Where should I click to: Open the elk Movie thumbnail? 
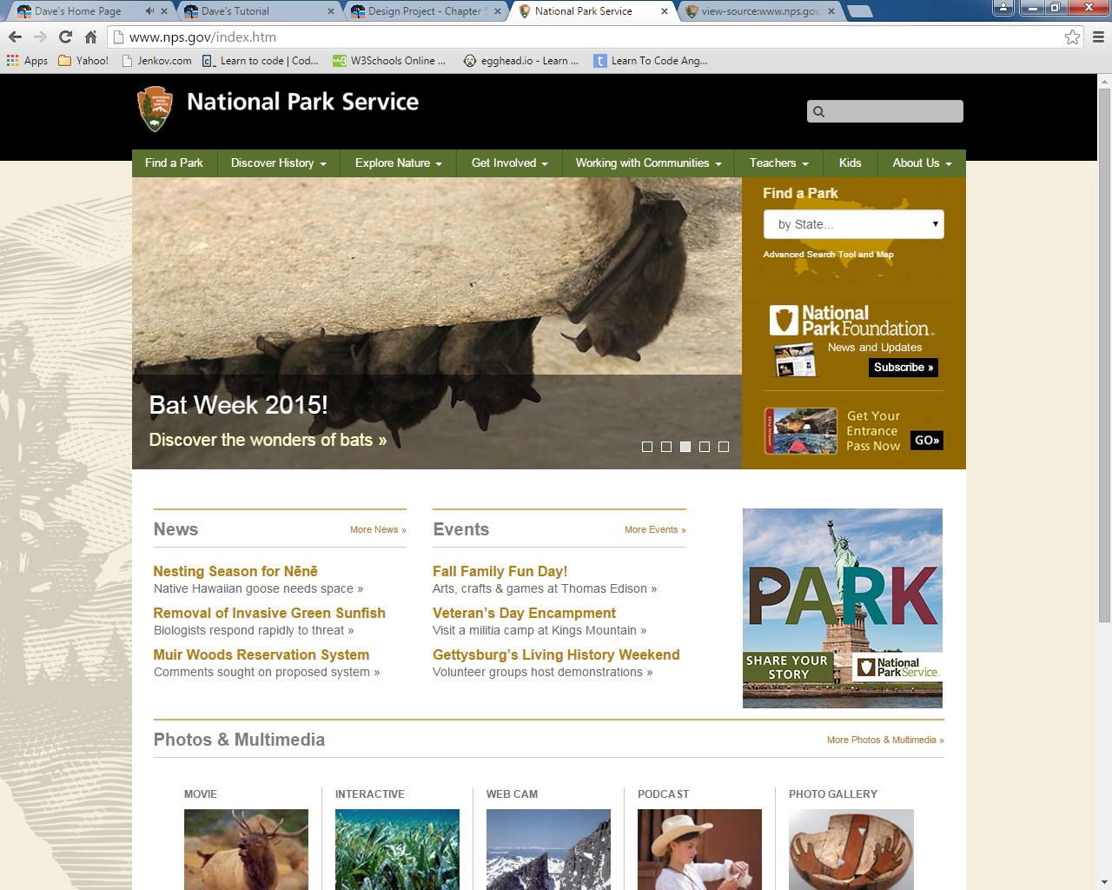246,849
